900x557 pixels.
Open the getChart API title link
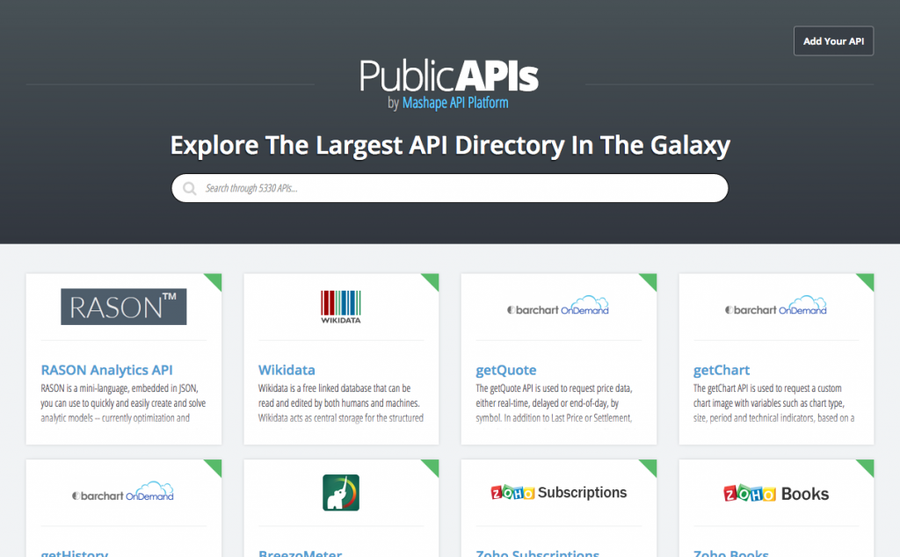click(x=722, y=370)
